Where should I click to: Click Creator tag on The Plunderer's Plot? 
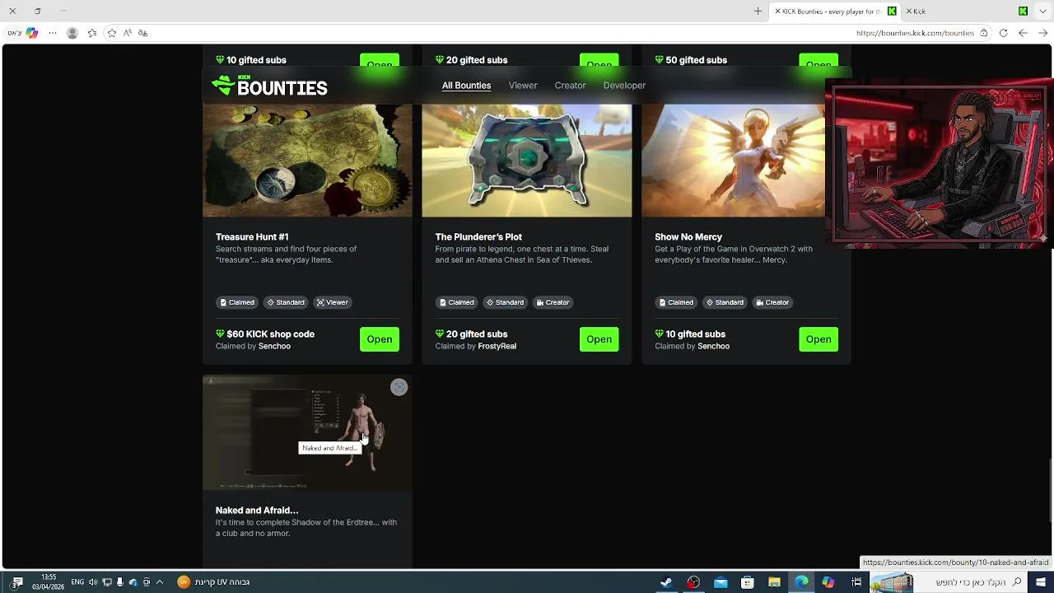click(x=553, y=302)
